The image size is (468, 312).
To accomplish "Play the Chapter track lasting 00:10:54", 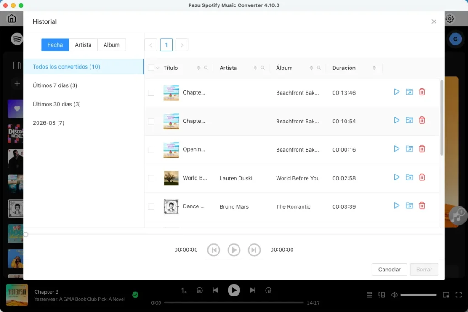I will 396,120.
